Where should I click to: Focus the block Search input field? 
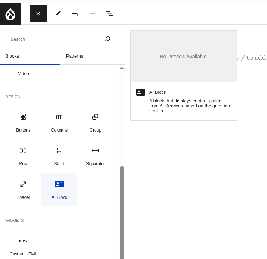click(x=54, y=39)
